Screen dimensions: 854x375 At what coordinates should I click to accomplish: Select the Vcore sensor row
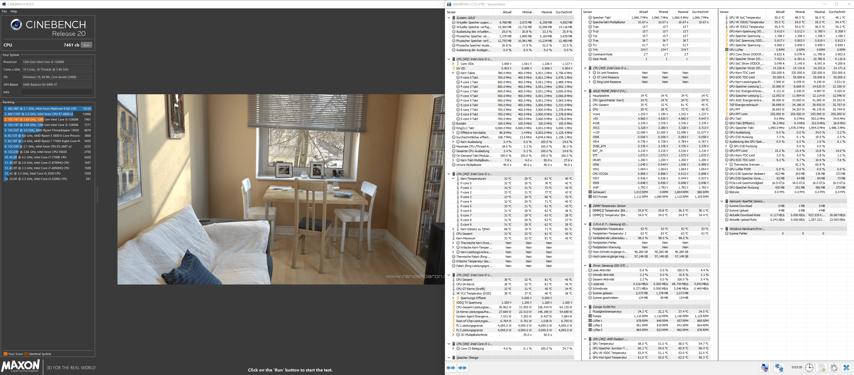649,114
